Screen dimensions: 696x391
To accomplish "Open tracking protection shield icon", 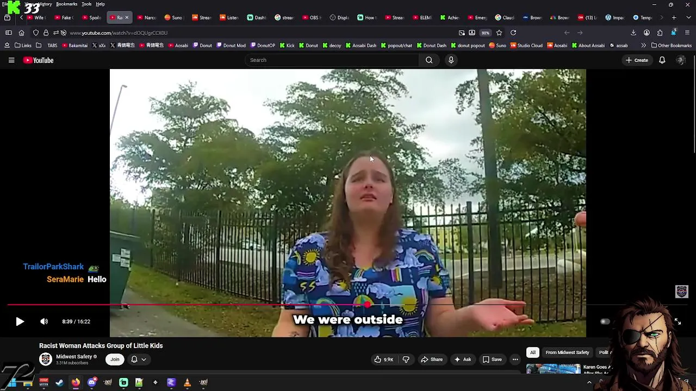I will [x=36, y=33].
